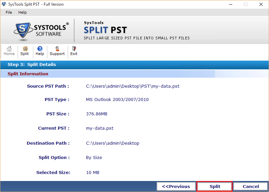Screen dimensions: 269x192
Task: Click the split option value 'By Size'
Action: pyautogui.click(x=94, y=158)
